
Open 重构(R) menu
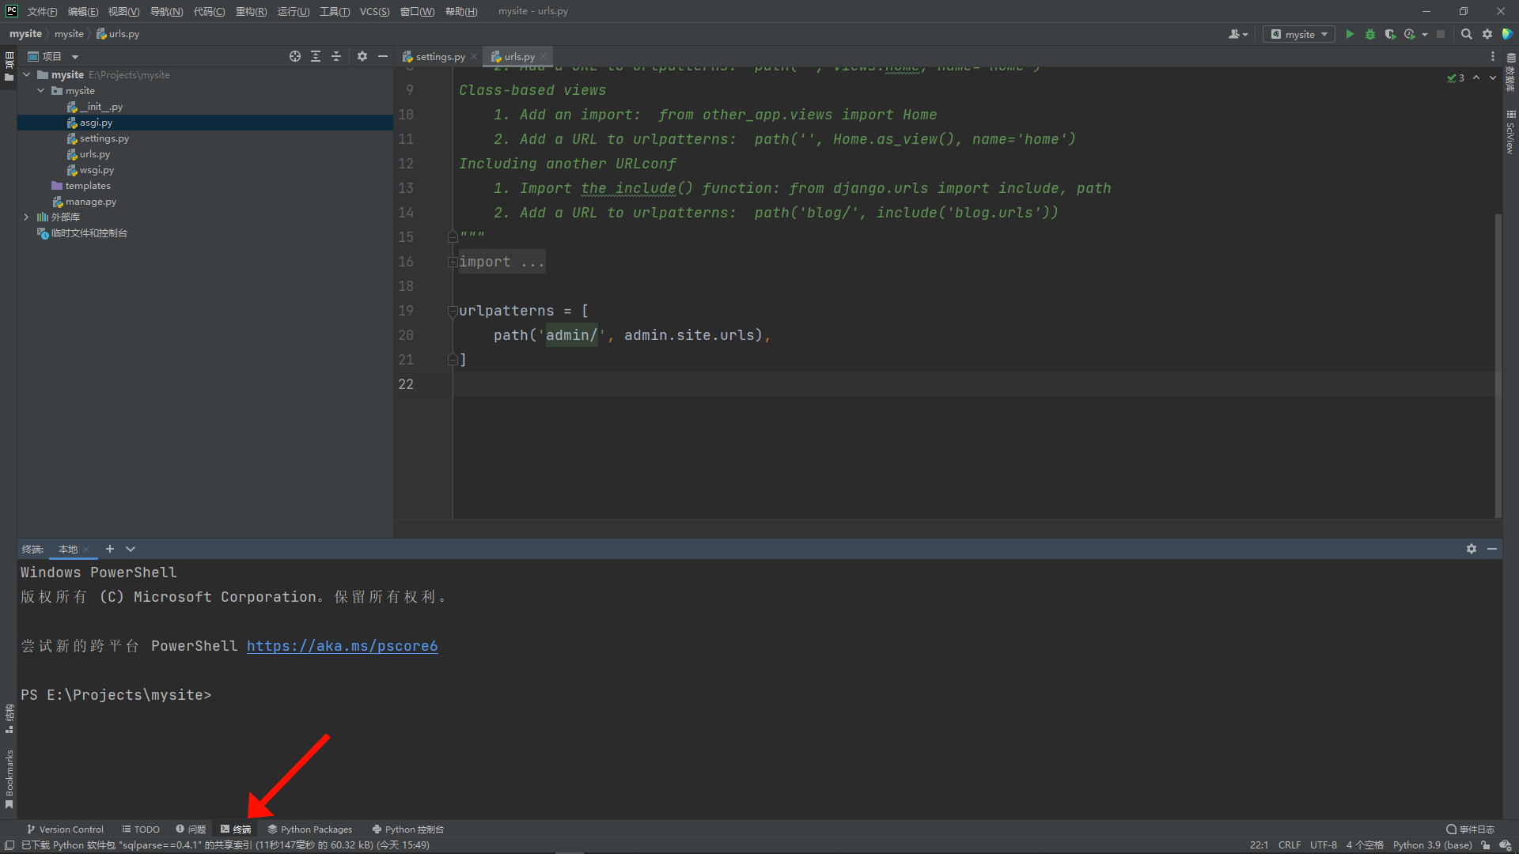(x=251, y=11)
